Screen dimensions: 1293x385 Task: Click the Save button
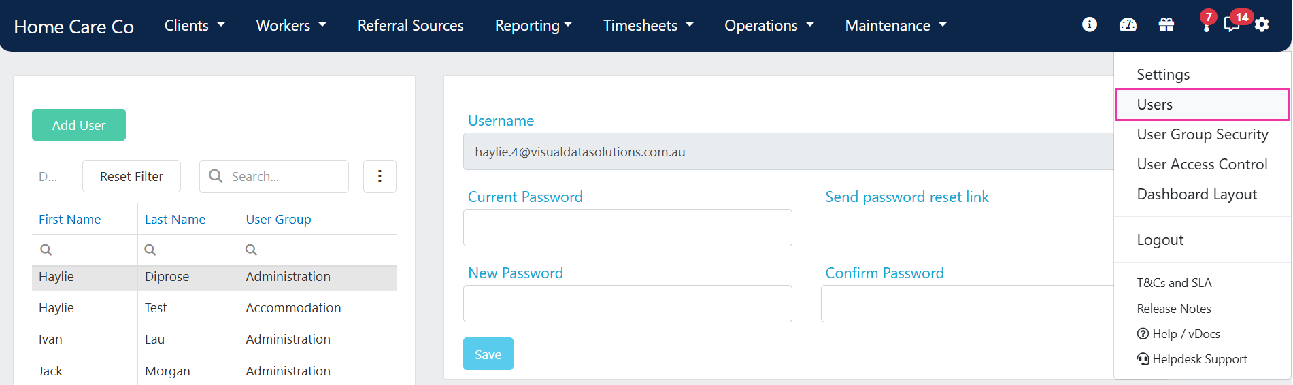click(488, 354)
